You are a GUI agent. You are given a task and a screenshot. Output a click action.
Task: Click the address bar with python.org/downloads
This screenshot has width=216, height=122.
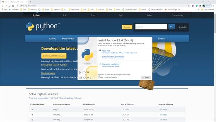(x=102, y=6)
